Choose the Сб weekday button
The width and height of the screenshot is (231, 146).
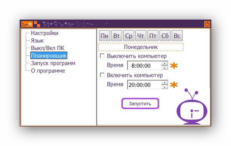165,36
